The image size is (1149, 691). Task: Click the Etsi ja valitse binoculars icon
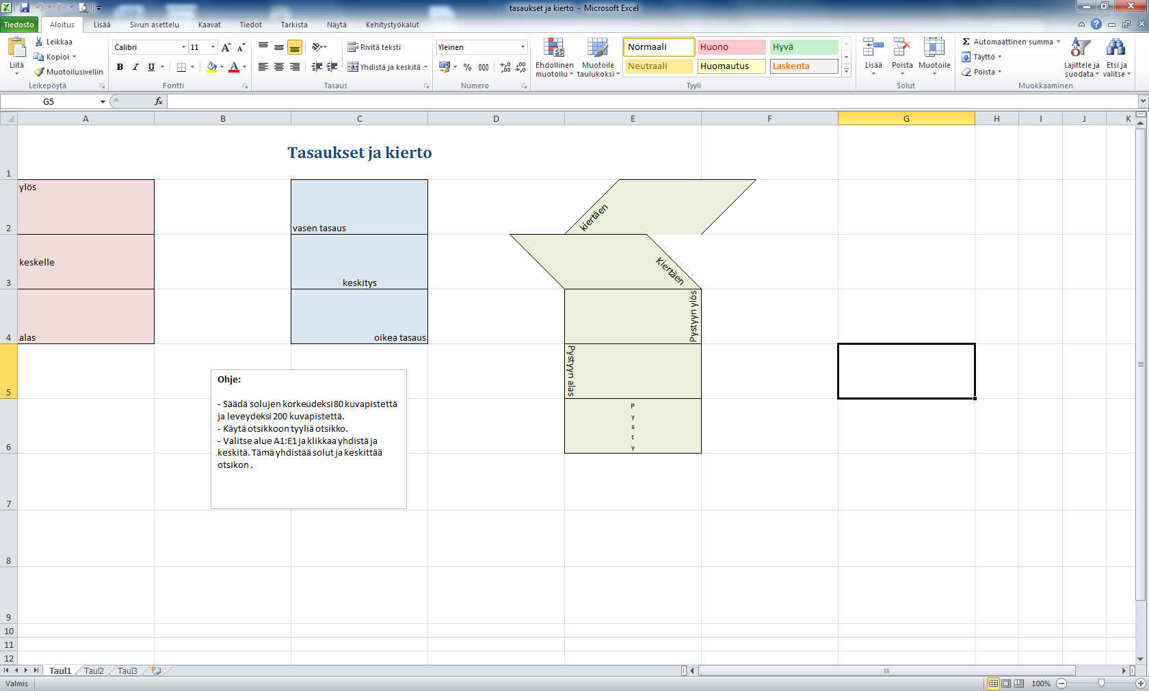coord(1116,48)
